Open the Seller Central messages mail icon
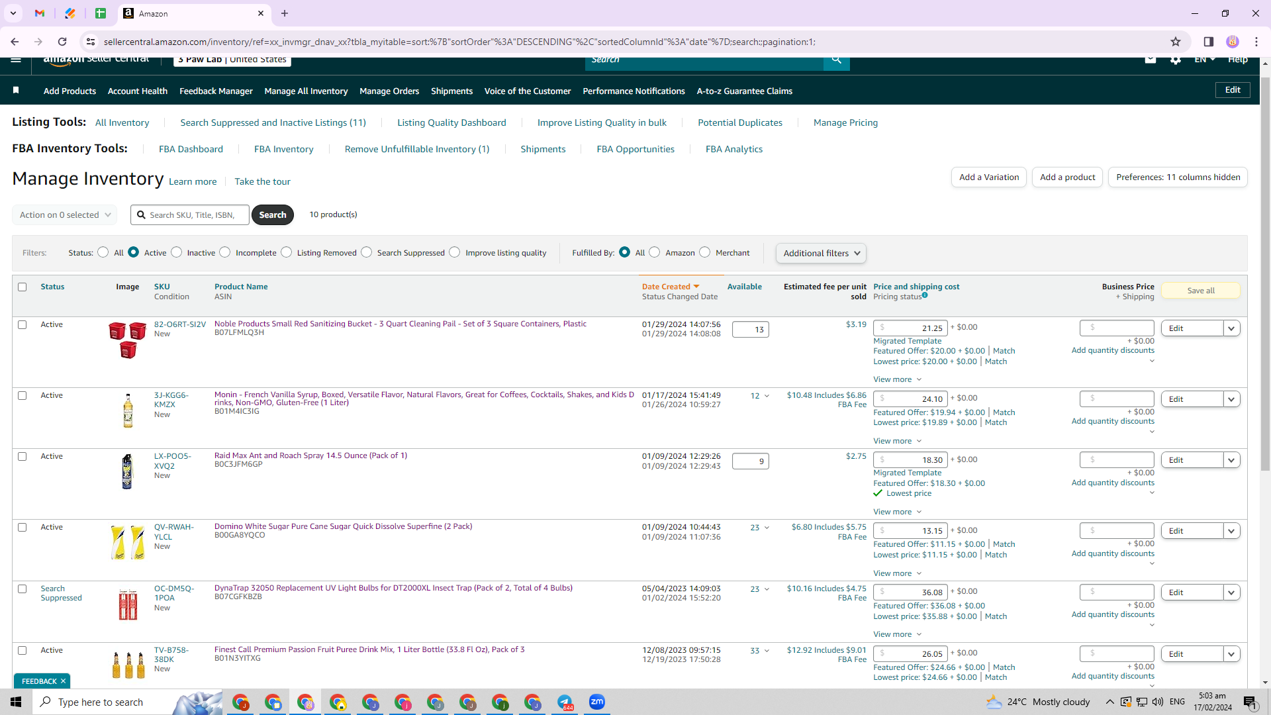 click(1151, 60)
